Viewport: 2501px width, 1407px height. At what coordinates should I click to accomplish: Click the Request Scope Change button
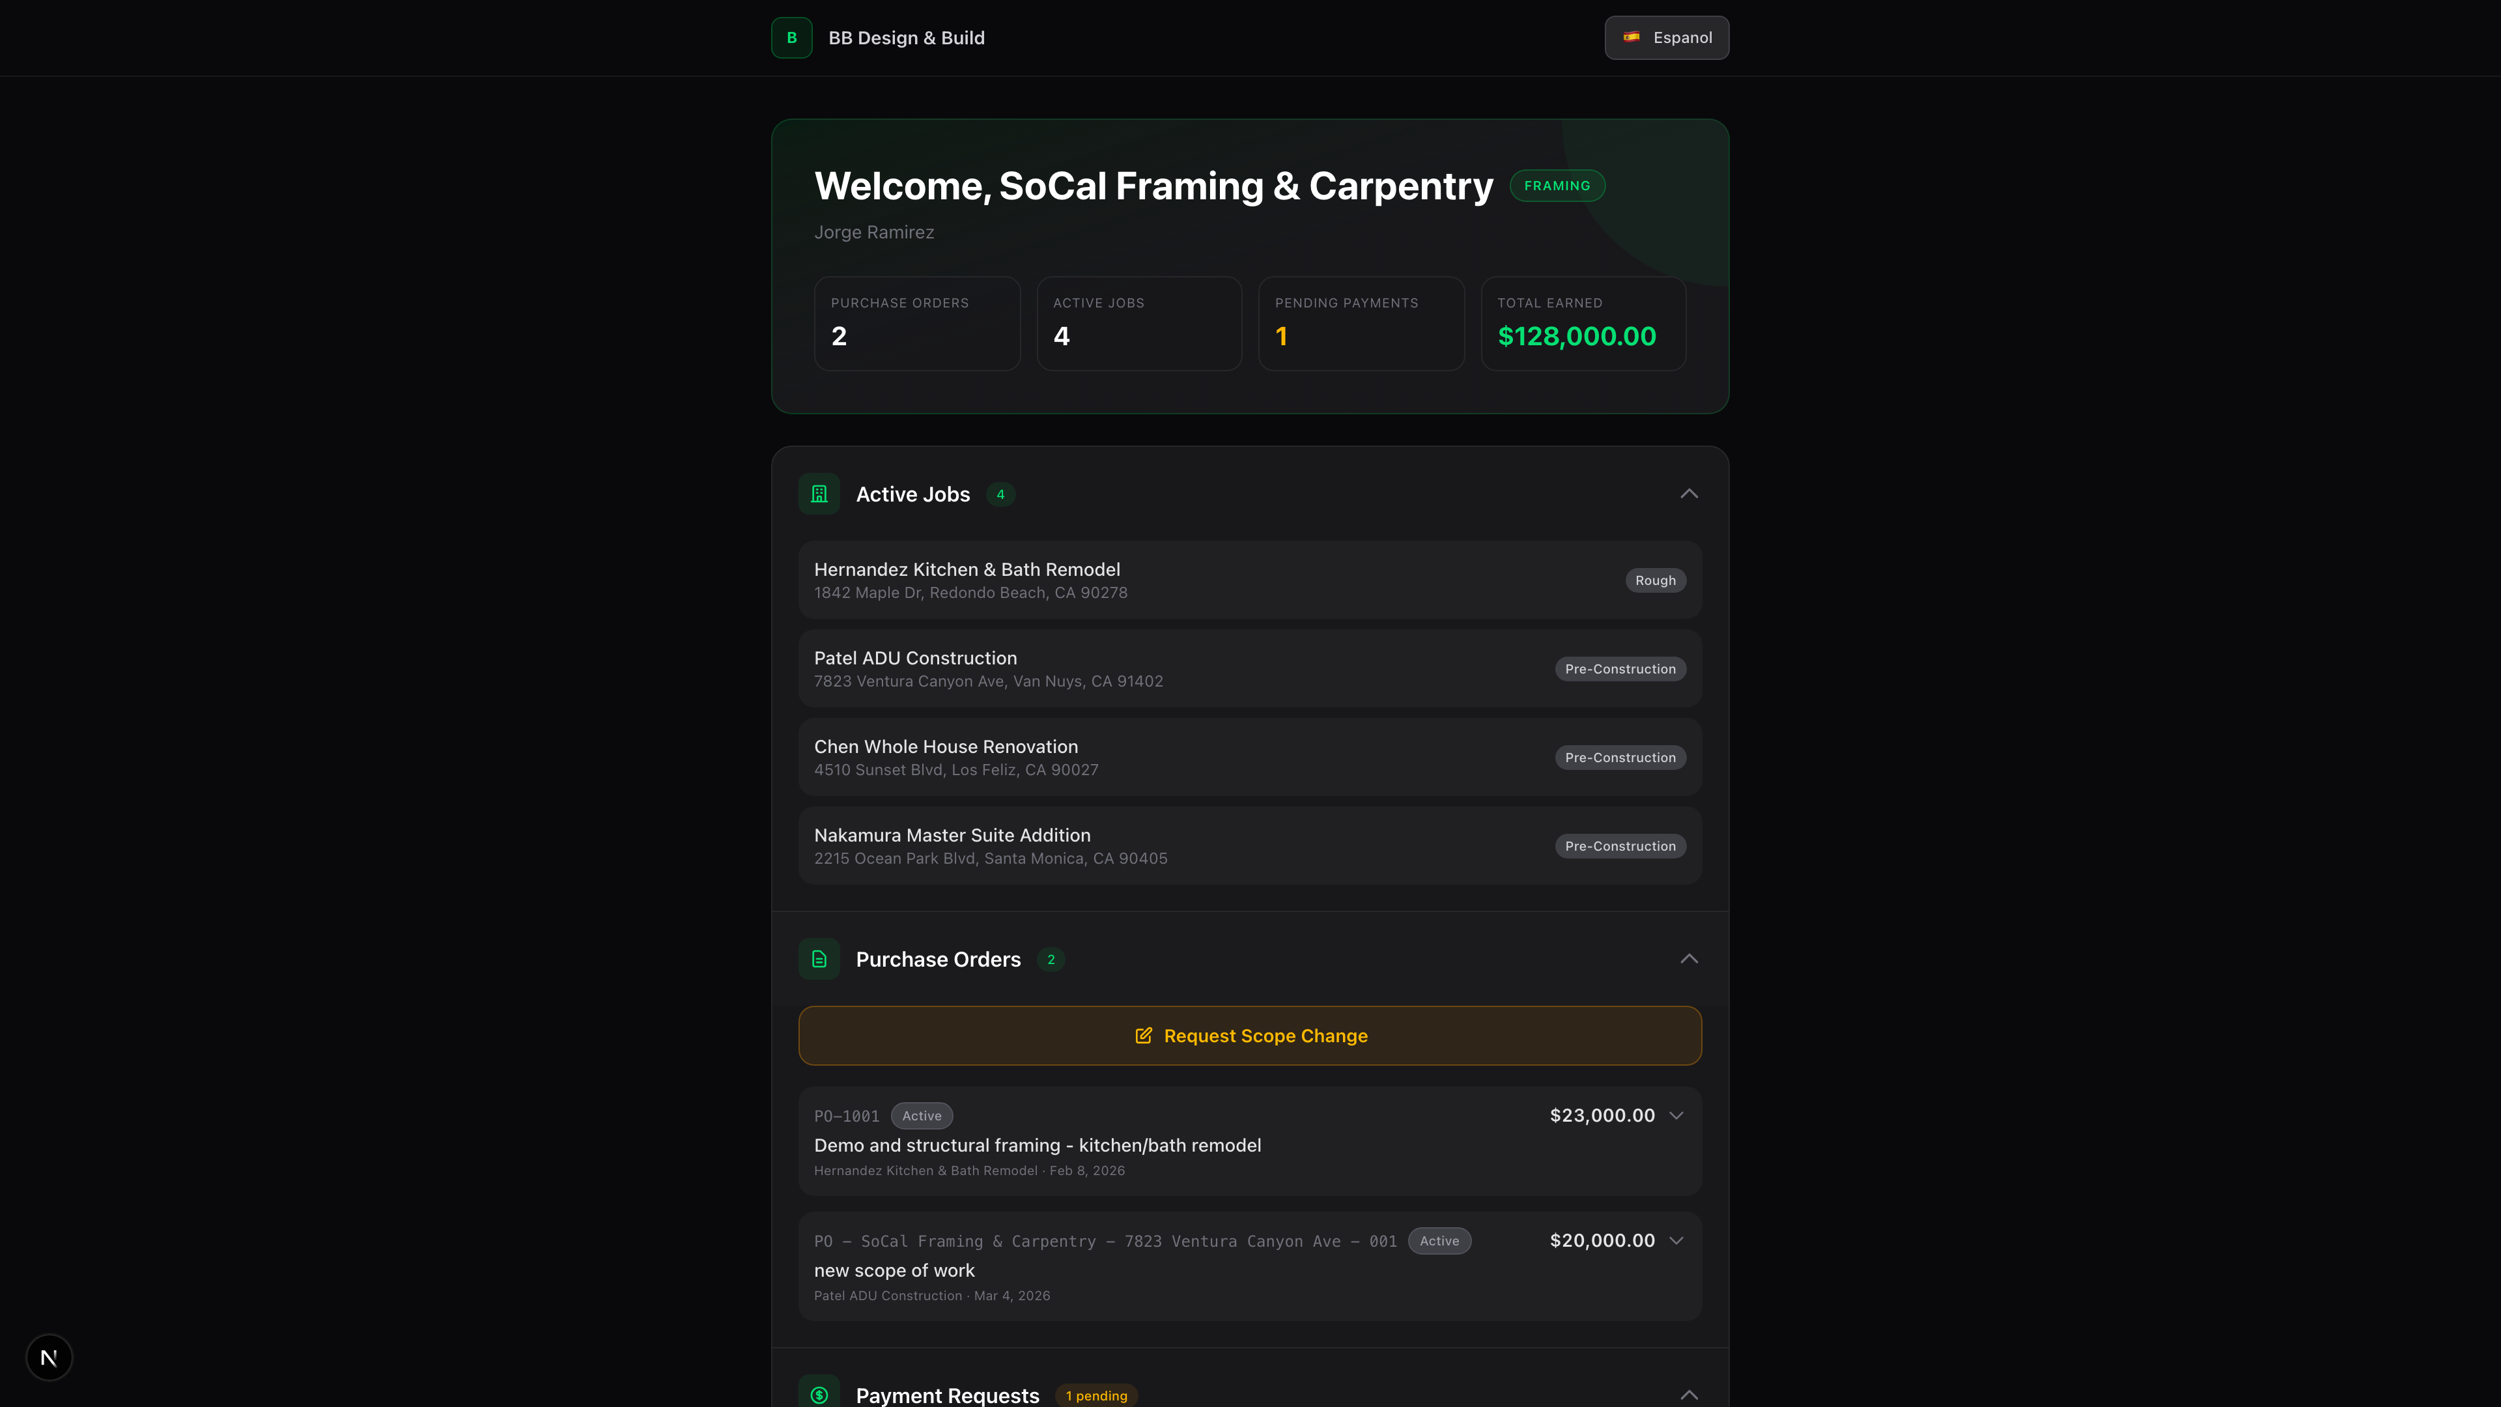tap(1250, 1035)
